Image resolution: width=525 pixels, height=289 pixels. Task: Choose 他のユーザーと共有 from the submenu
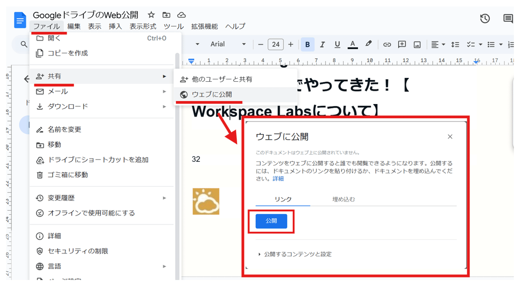(235, 80)
